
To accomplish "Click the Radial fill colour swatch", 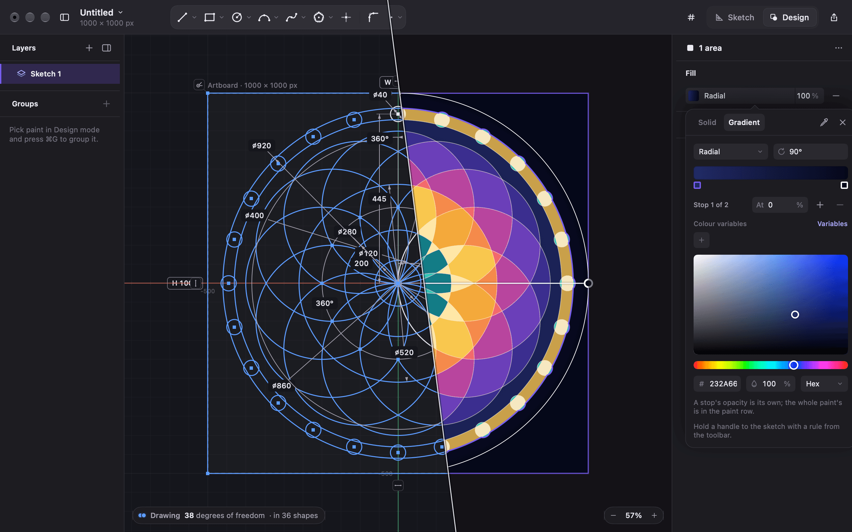I will coord(694,96).
